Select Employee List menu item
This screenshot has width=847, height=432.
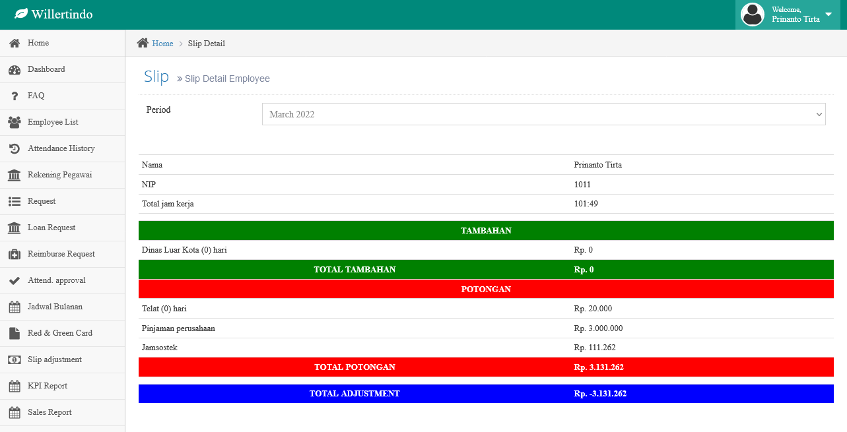point(63,122)
